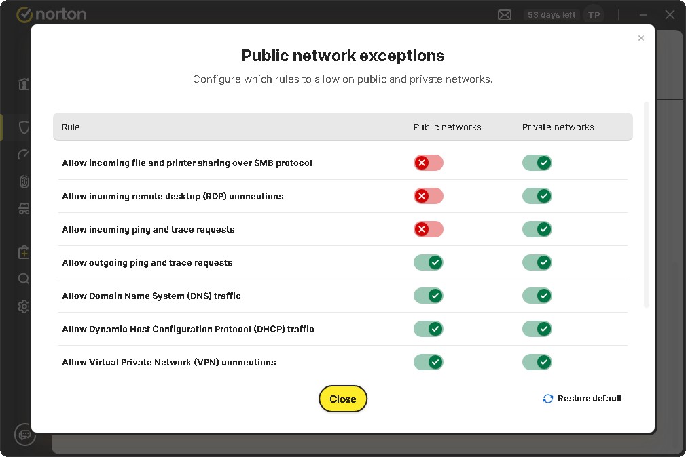Click the mail envelope icon in header

[x=504, y=15]
